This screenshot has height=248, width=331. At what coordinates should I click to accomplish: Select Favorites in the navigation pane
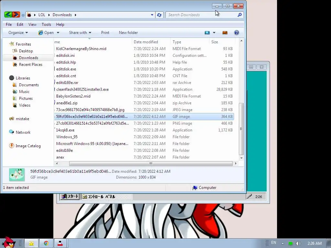pyautogui.click(x=23, y=44)
